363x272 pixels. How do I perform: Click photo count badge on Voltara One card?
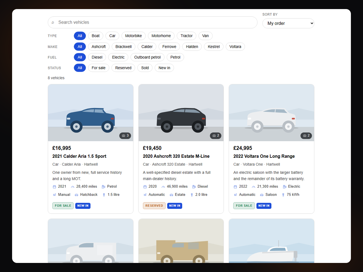click(306, 136)
